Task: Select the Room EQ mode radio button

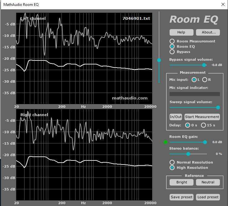Action: tap(172, 46)
